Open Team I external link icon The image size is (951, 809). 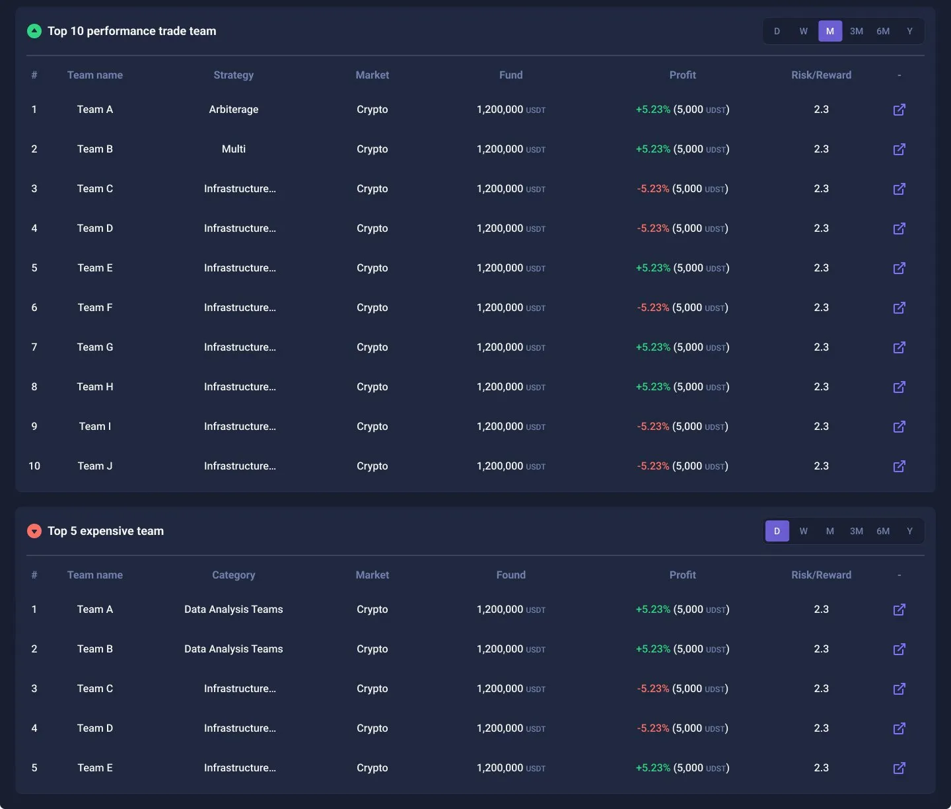899,427
